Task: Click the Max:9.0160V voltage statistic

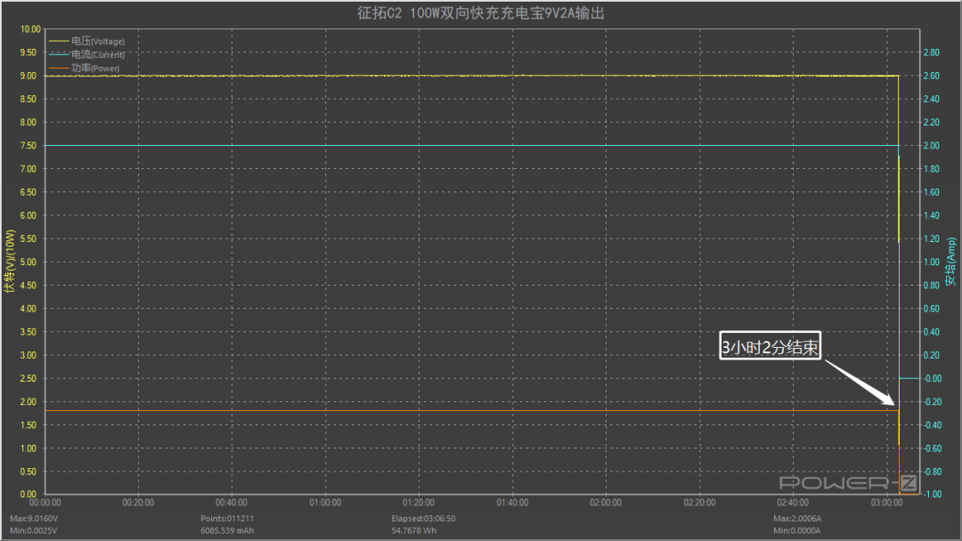Action: [x=34, y=519]
